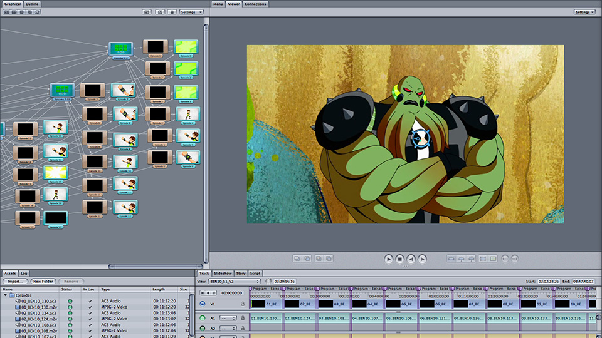Image resolution: width=602 pixels, height=338 pixels.
Task: Open the Script tab
Action: tap(255, 274)
